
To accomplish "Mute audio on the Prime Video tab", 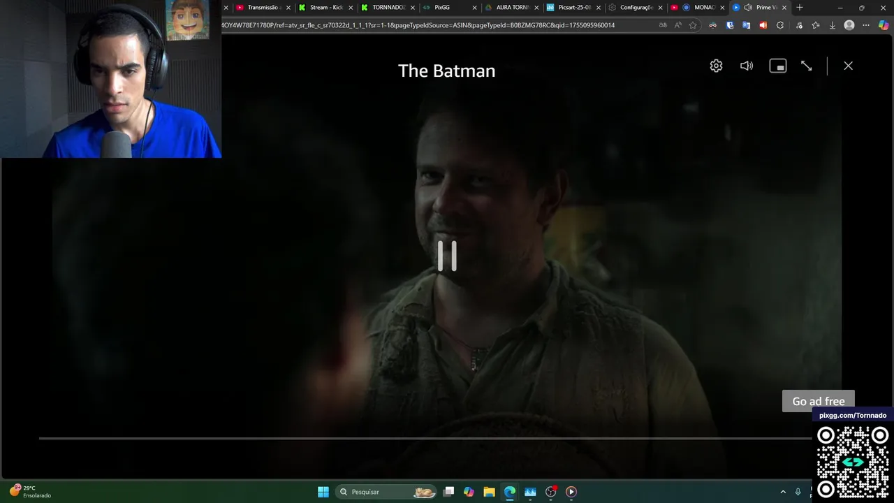I will [748, 7].
